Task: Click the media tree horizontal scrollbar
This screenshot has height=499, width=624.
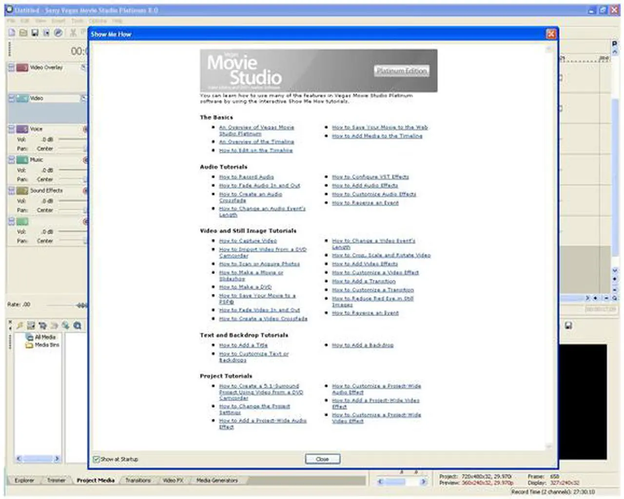Action: (x=38, y=459)
